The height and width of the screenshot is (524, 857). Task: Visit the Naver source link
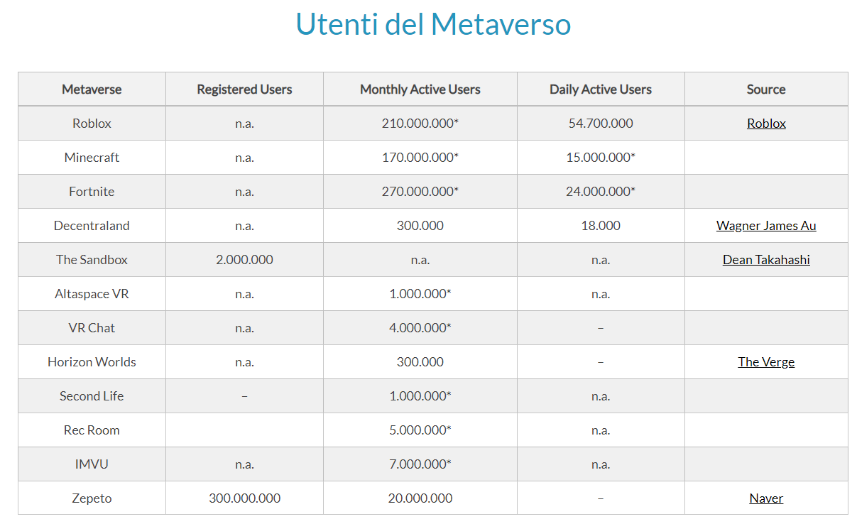(x=766, y=498)
